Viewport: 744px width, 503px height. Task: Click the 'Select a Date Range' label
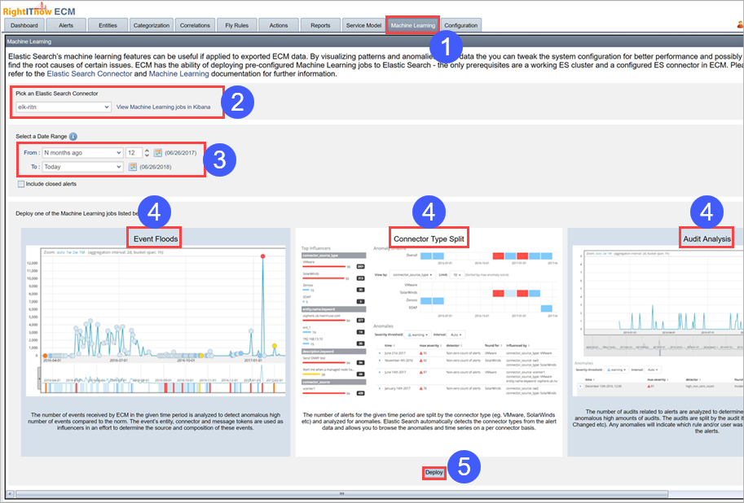(42, 137)
